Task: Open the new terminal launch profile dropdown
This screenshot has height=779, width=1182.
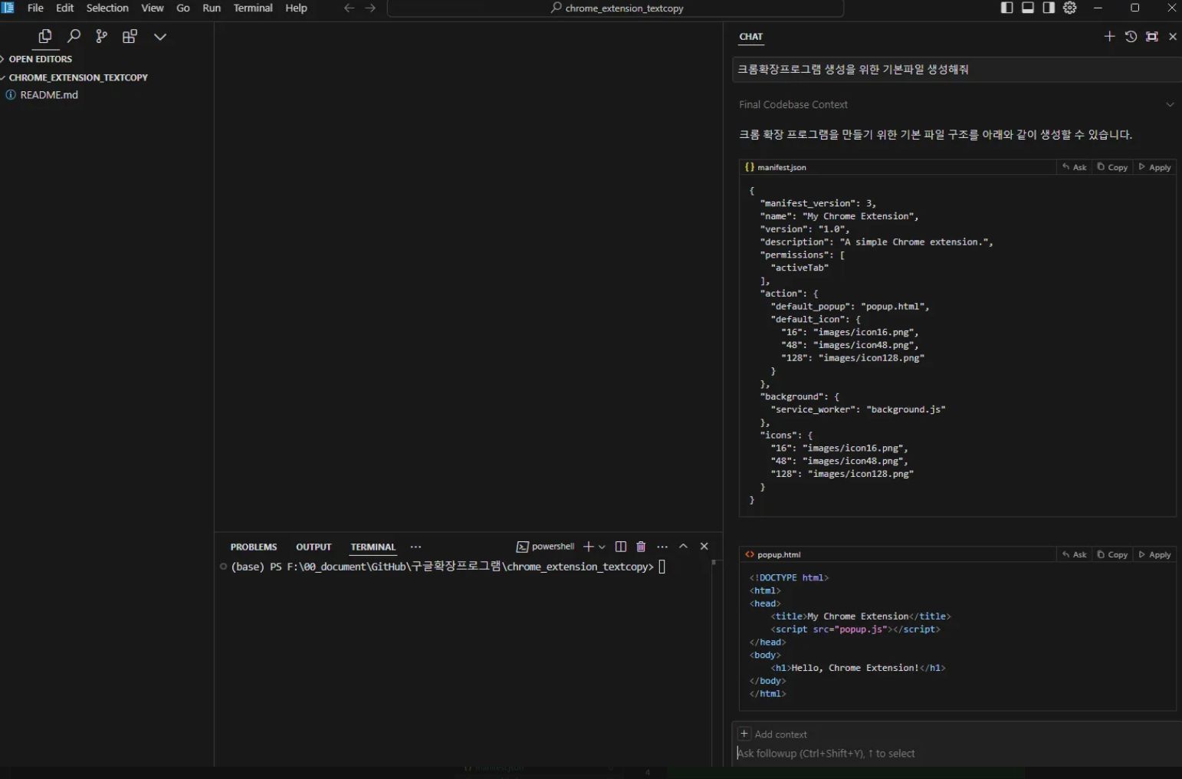Action: [x=602, y=547]
